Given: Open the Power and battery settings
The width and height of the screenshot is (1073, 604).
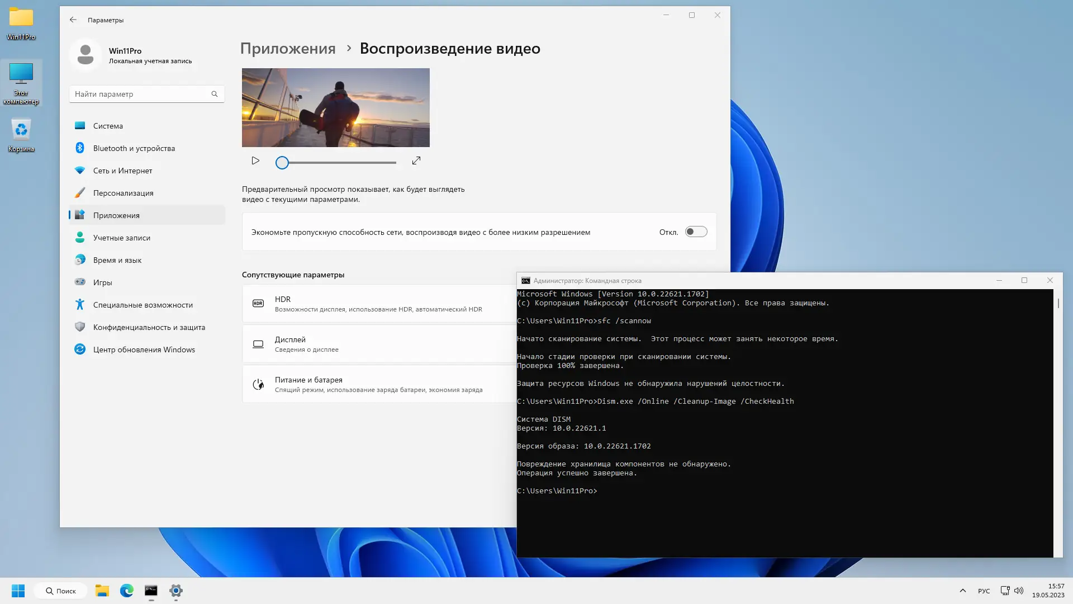Looking at the screenshot, I should pos(378,384).
